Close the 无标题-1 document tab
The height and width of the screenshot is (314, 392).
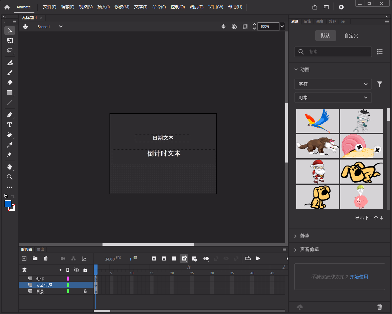pyautogui.click(x=41, y=18)
